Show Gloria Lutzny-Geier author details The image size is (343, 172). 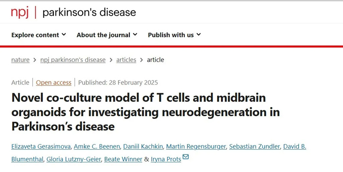pos(74,159)
